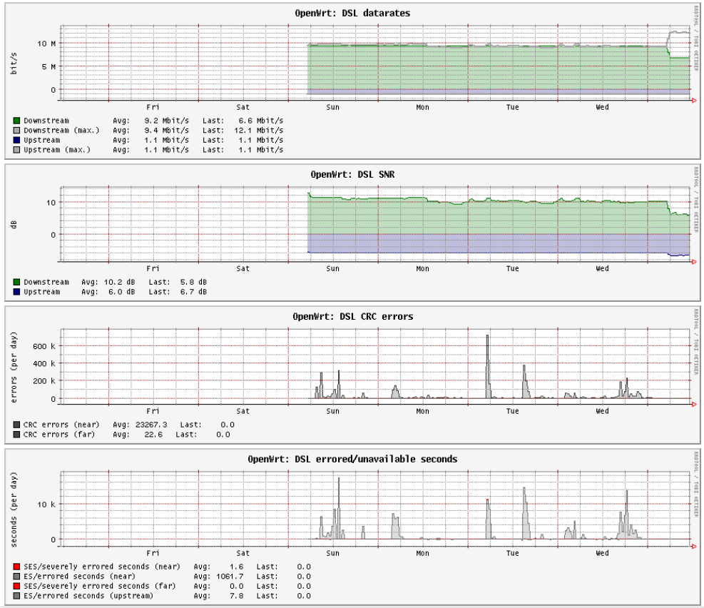Click the tallest spike in CRC errors graph
Viewport: 704px width, 608px height.
click(488, 357)
